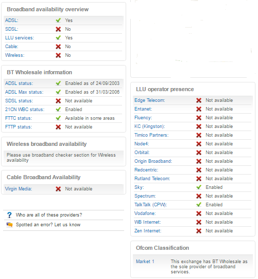Open the Origin Broadband link
258x279 pixels.
[x=153, y=161]
